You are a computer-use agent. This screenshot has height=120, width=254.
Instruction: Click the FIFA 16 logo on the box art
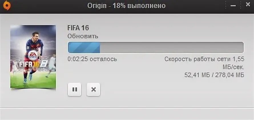click(x=29, y=64)
